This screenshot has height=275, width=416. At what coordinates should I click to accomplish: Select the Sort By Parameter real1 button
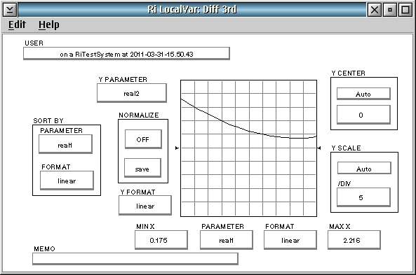click(65, 145)
